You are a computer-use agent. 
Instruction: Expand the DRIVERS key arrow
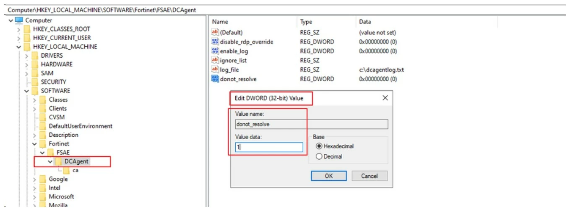26,56
